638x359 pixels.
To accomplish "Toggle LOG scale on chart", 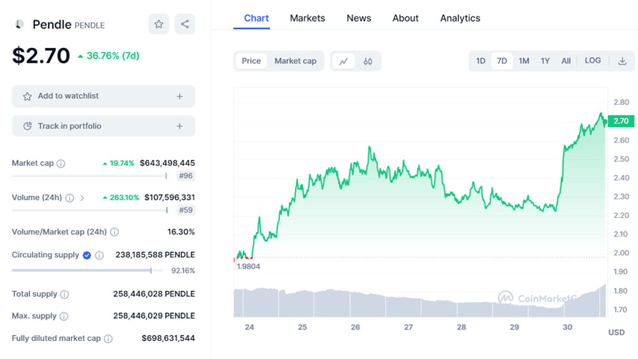I will click(x=593, y=60).
